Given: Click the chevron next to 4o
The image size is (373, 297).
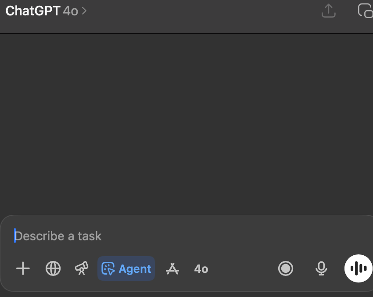Looking at the screenshot, I should point(84,11).
